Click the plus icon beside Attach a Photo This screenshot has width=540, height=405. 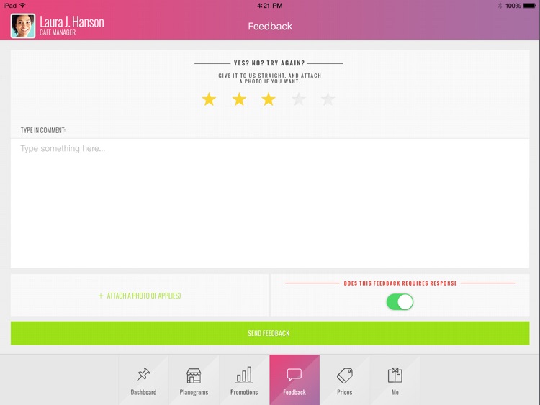point(101,296)
